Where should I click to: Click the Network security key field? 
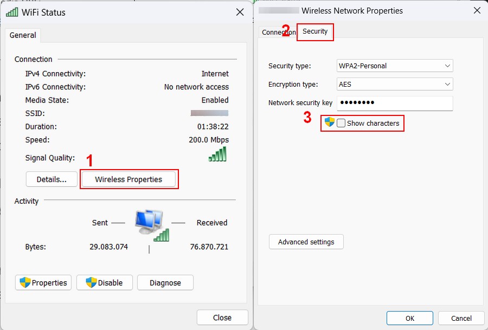point(395,103)
